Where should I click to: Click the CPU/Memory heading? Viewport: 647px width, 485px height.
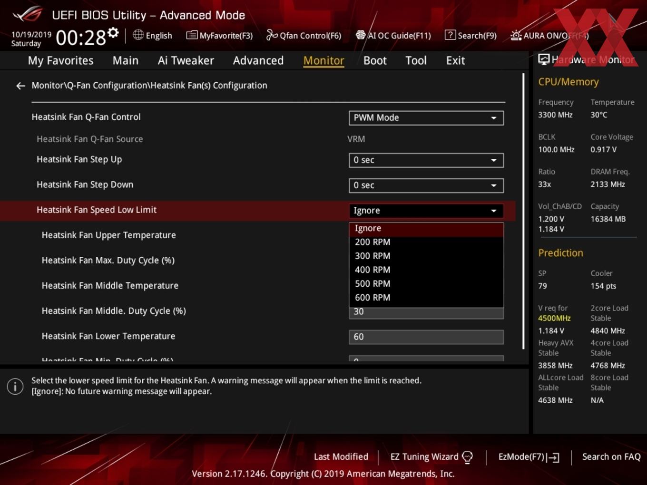point(569,82)
